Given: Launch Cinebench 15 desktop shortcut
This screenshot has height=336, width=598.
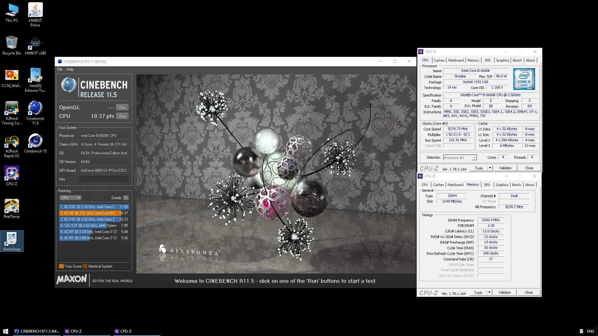Looking at the screenshot, I should (x=35, y=143).
